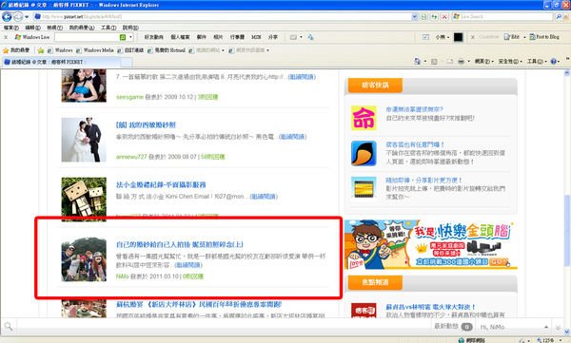Image resolution: width=571 pixels, height=343 pixels.
Task: Toggle the checkbox icon on the right toolbar
Action: [x=425, y=37]
